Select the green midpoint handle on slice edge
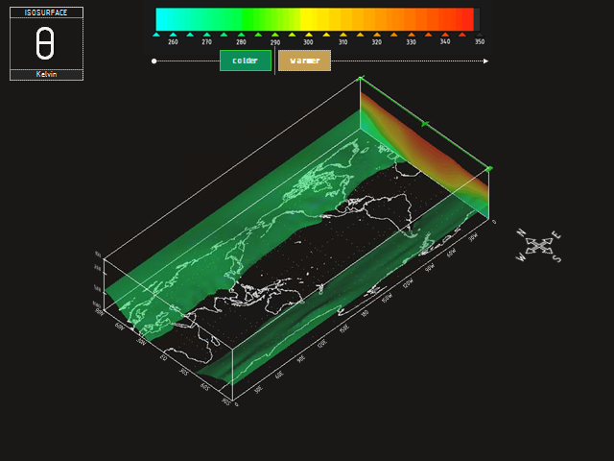The image size is (614, 461). tap(424, 124)
